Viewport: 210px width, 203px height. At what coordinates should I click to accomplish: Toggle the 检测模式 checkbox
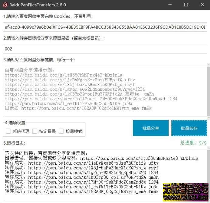tap(61, 131)
